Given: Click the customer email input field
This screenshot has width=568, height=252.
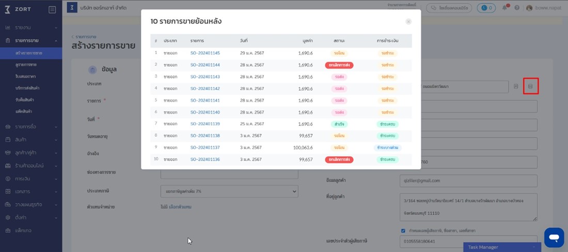Looking at the screenshot, I should (468, 181).
